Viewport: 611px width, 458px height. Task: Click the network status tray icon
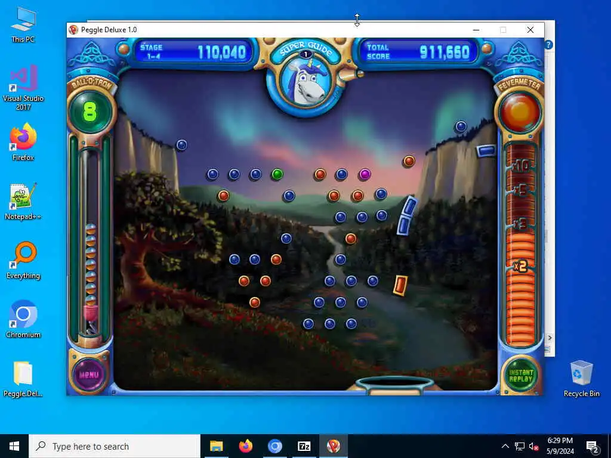point(520,446)
